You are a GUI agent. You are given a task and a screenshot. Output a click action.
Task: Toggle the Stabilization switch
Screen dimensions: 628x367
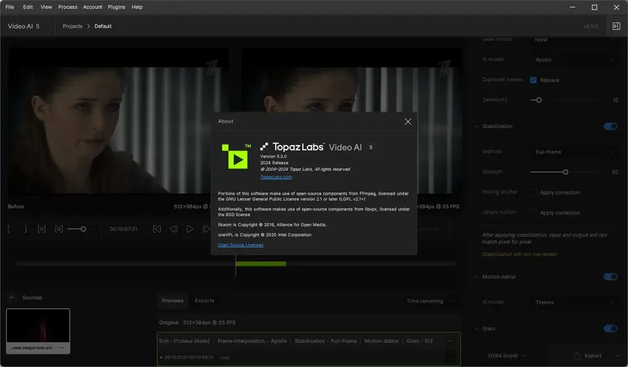610,127
